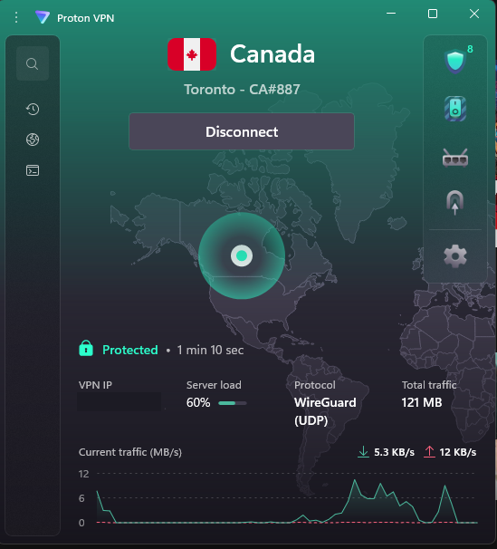Click the '1 min 10 sec' session duration
Screen dimensions: 497x549
pos(210,350)
